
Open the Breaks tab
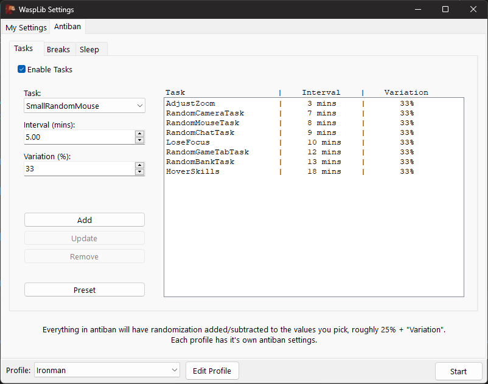(58, 49)
